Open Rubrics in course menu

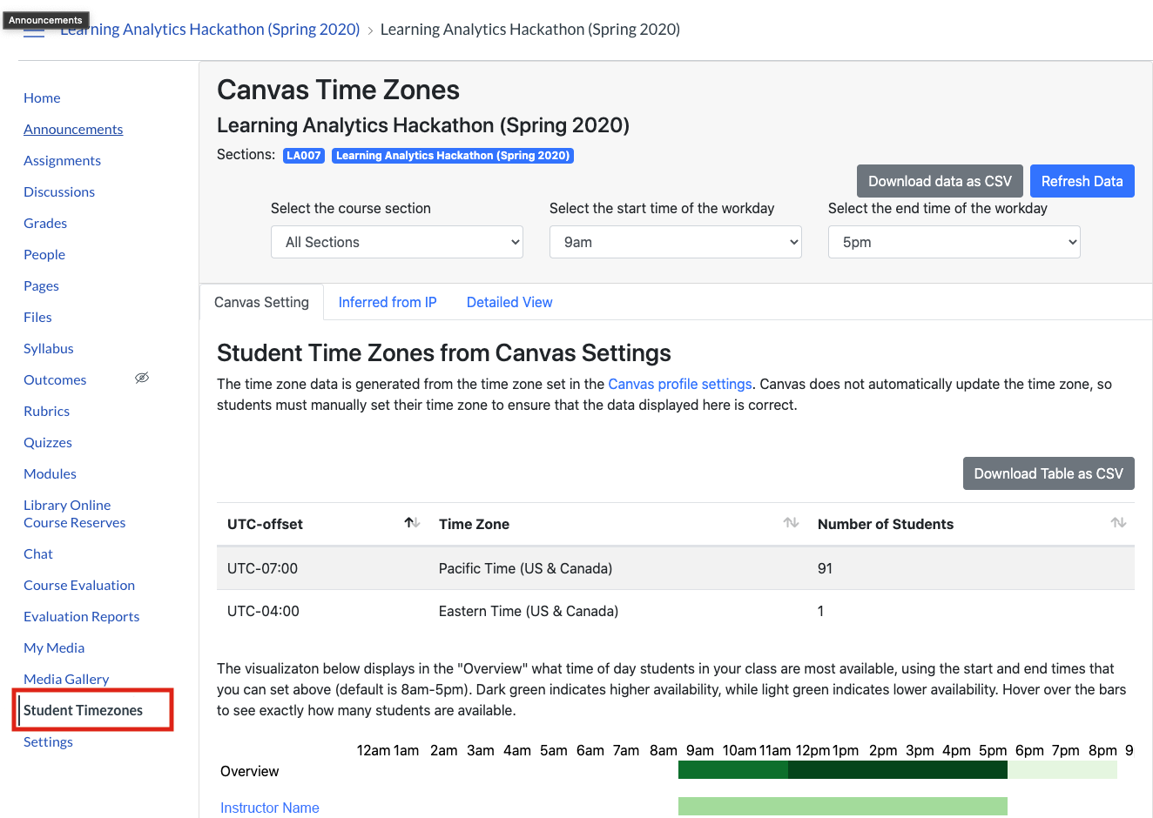point(46,411)
